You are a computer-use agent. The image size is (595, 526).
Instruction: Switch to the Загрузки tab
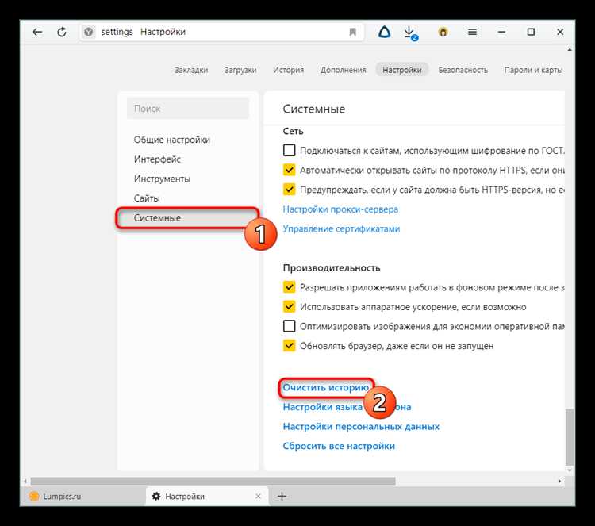coord(240,70)
